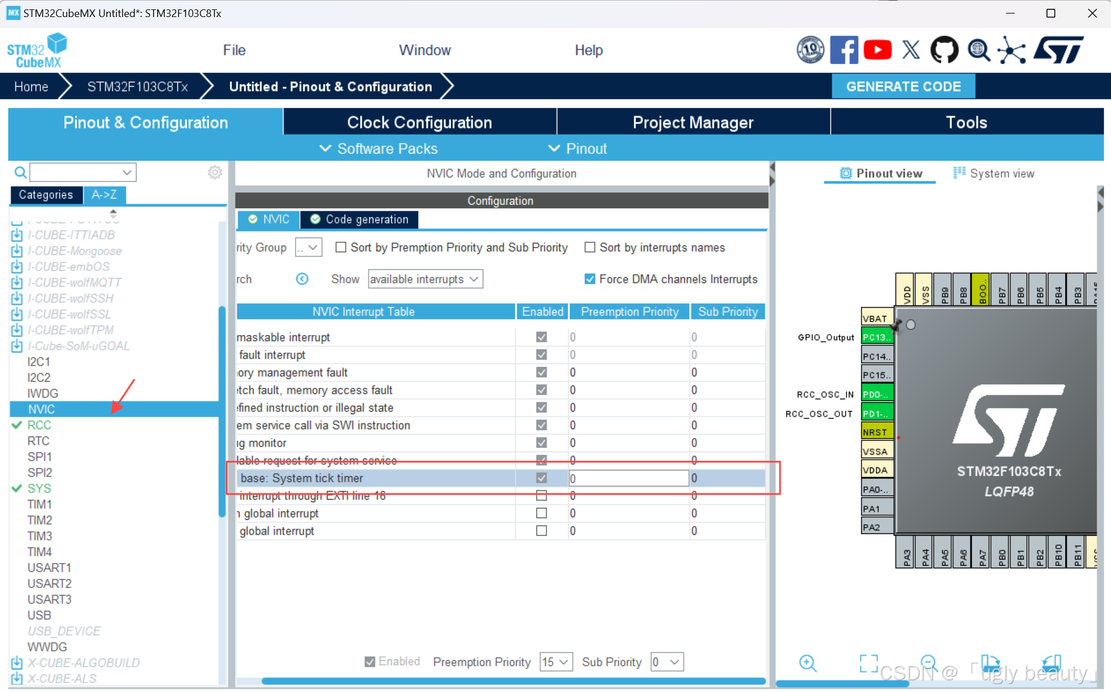
Task: Open the Window menu
Action: click(425, 50)
